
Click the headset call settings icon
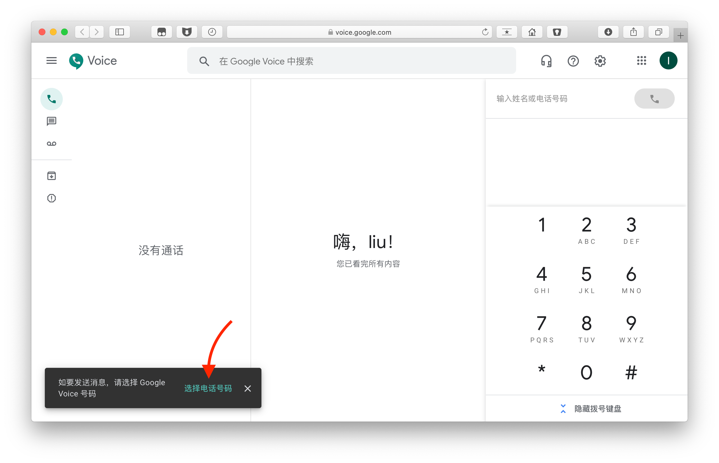click(x=546, y=61)
